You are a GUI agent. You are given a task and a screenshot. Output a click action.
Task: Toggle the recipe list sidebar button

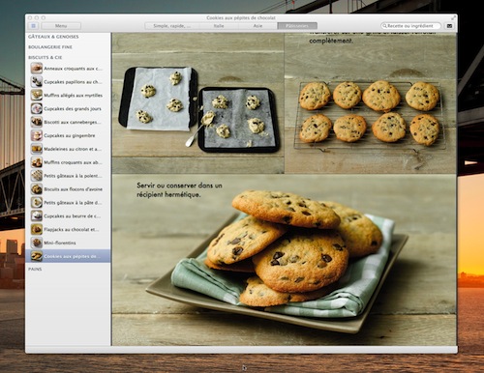(x=33, y=26)
